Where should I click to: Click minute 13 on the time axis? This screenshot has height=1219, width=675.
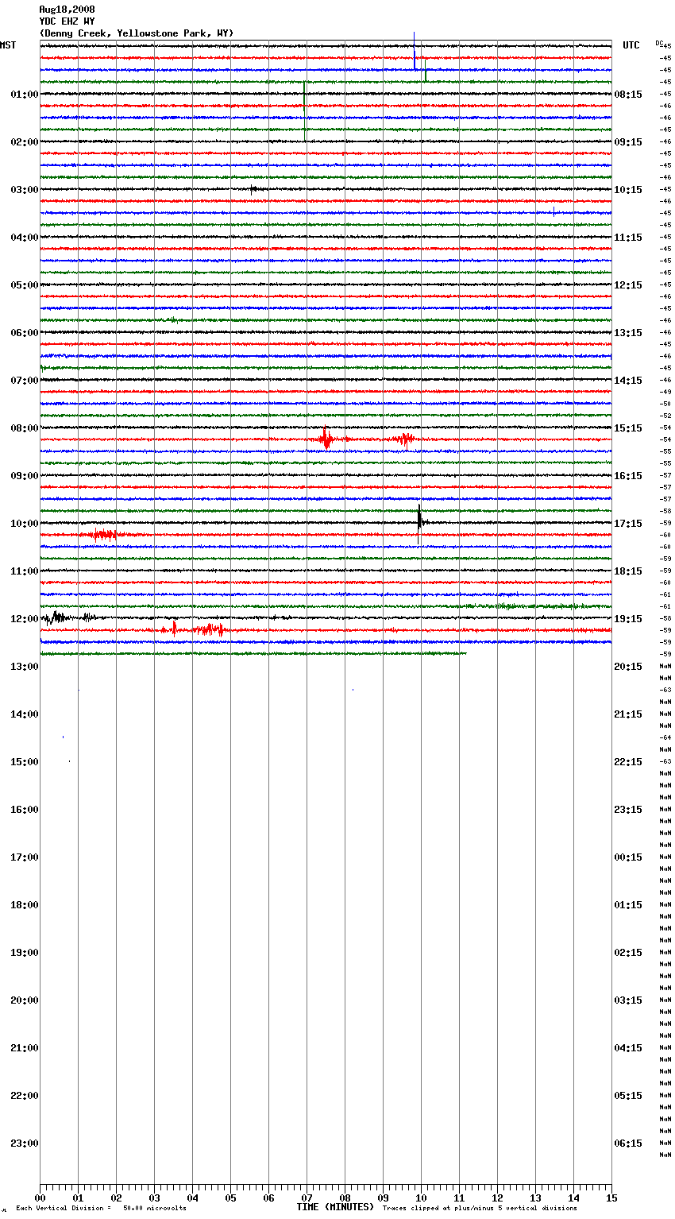tap(535, 1198)
